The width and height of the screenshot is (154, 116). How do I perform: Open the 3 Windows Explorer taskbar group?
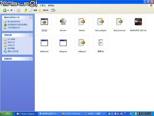pos(27,114)
